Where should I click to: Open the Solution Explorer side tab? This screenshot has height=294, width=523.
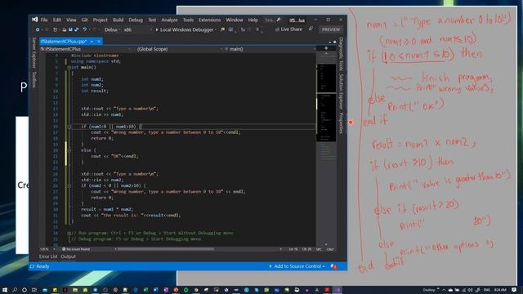coord(342,91)
